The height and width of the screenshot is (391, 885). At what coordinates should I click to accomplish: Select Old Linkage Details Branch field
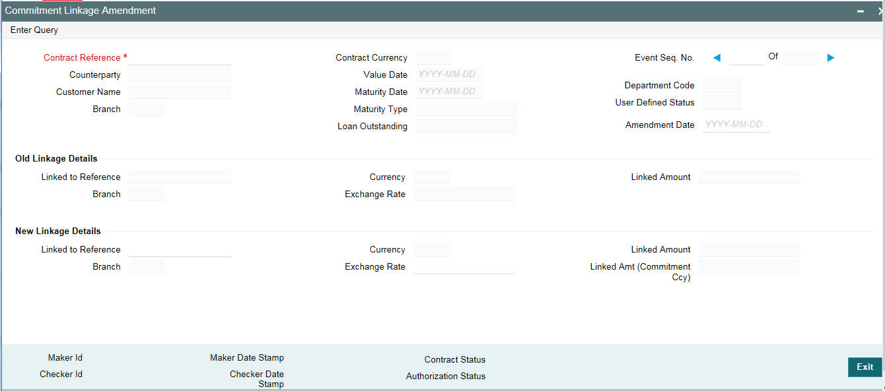(x=147, y=195)
